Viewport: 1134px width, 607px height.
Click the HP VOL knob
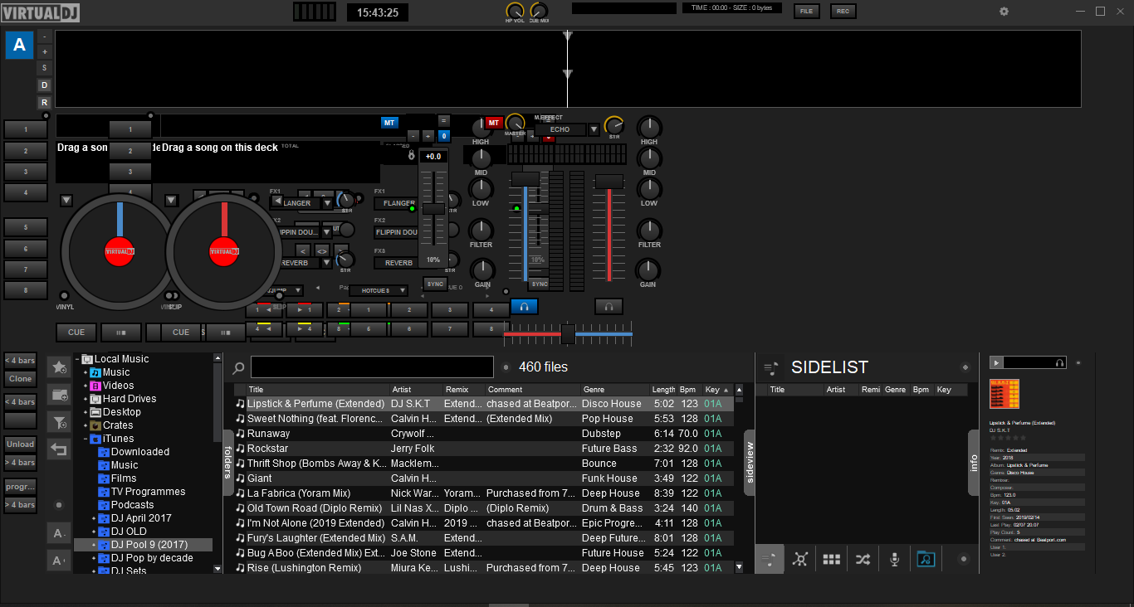[515, 11]
